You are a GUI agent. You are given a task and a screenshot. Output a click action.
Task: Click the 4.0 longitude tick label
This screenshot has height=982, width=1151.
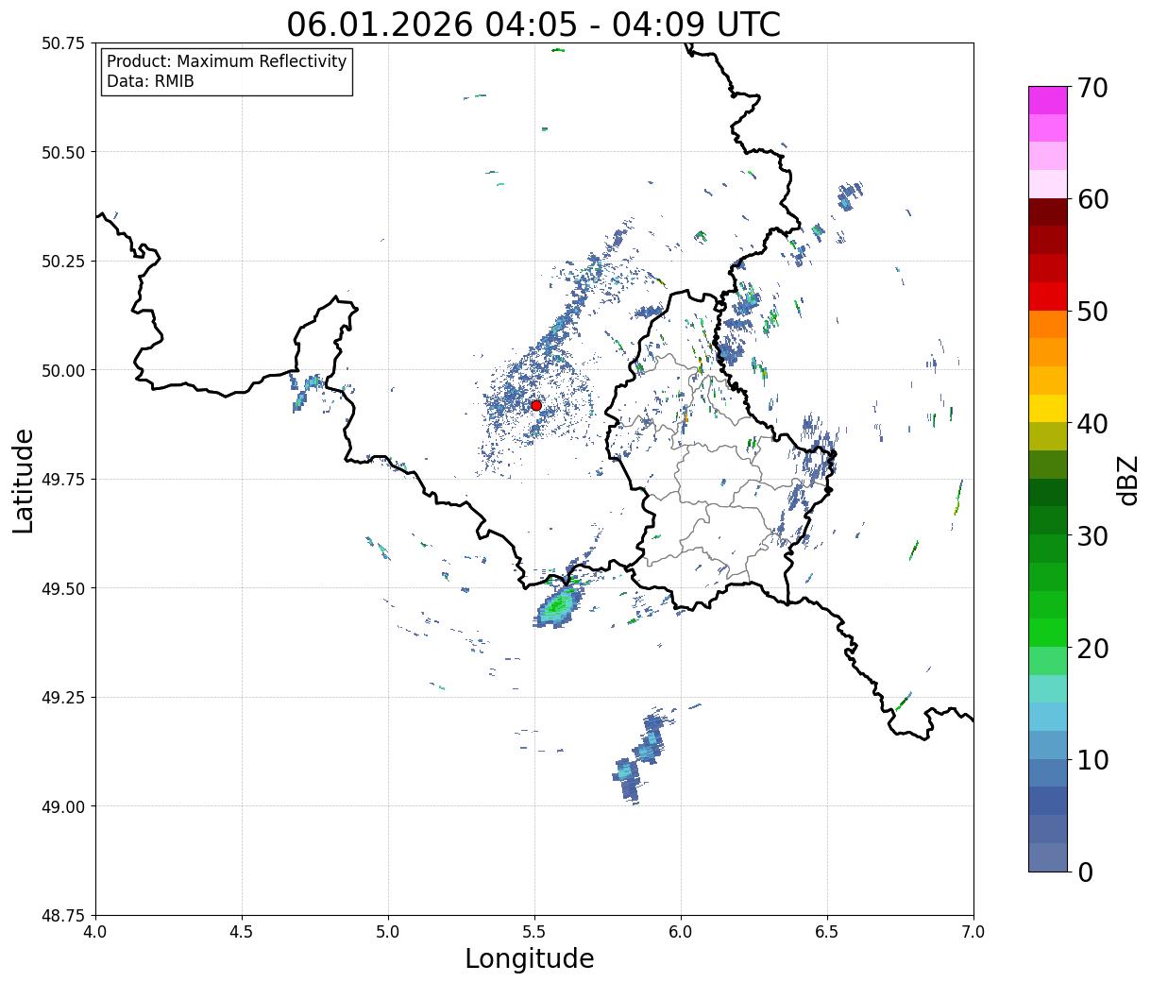pyautogui.click(x=95, y=932)
